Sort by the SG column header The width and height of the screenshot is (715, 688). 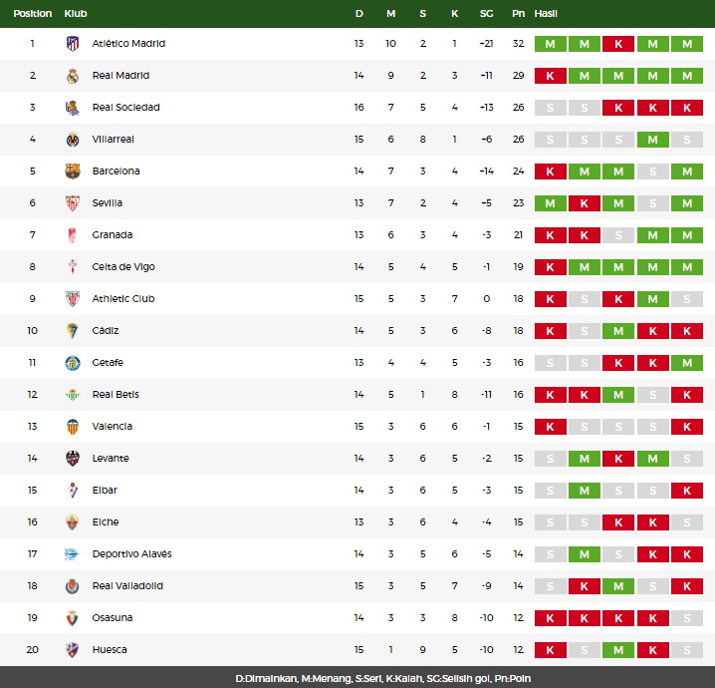[487, 14]
